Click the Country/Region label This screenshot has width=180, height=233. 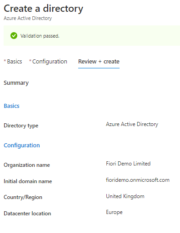click(23, 197)
